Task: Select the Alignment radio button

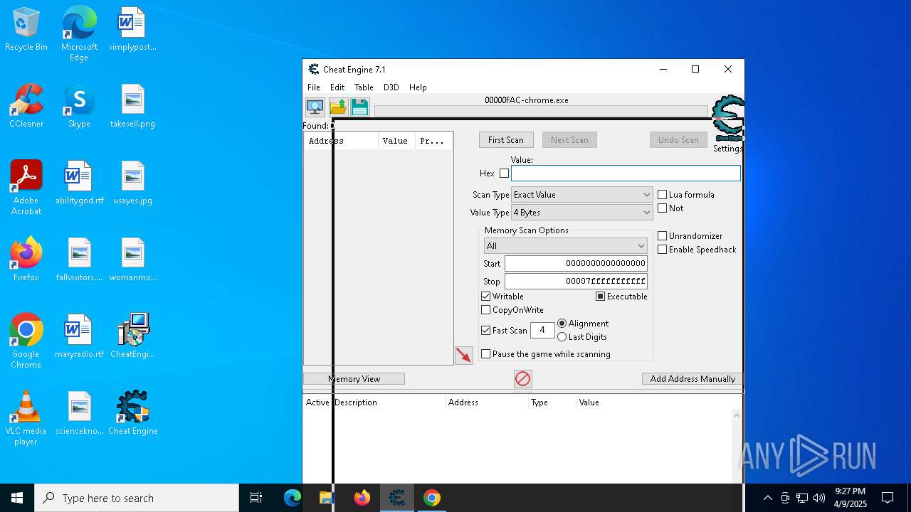Action: [x=562, y=324]
